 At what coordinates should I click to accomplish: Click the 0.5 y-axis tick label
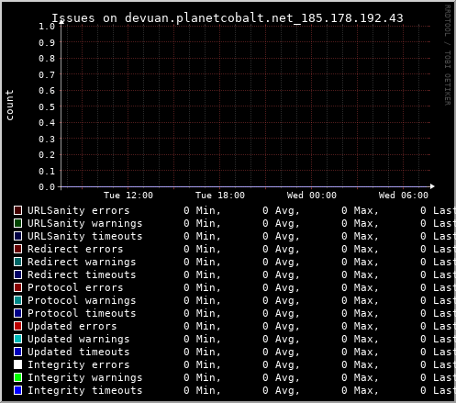pos(47,106)
